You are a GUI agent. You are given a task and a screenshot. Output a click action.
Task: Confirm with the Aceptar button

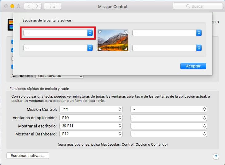193,66
